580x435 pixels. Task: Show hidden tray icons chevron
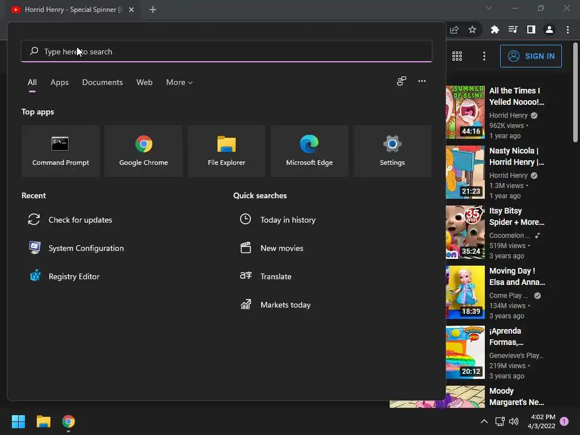pyautogui.click(x=484, y=421)
